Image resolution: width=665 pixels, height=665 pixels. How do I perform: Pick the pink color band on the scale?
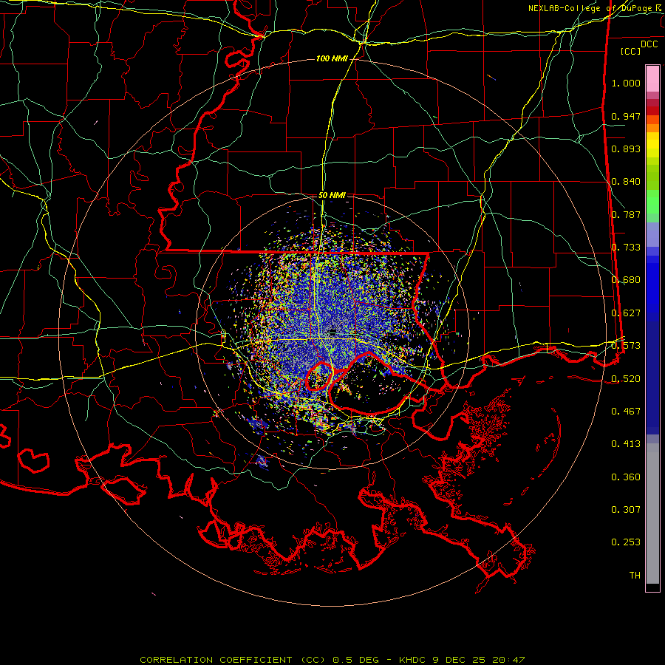pos(652,79)
